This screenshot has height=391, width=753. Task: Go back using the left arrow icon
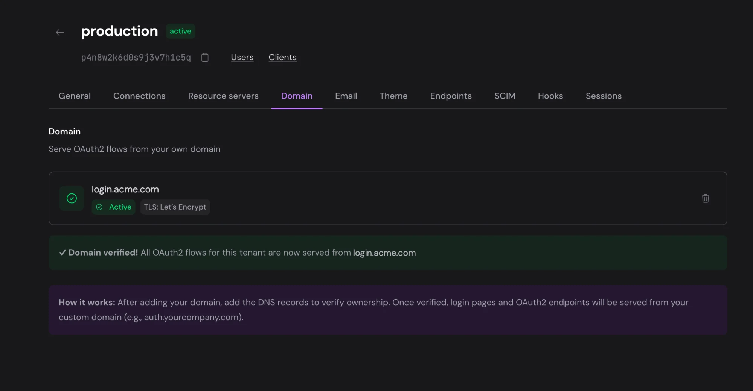click(x=60, y=32)
